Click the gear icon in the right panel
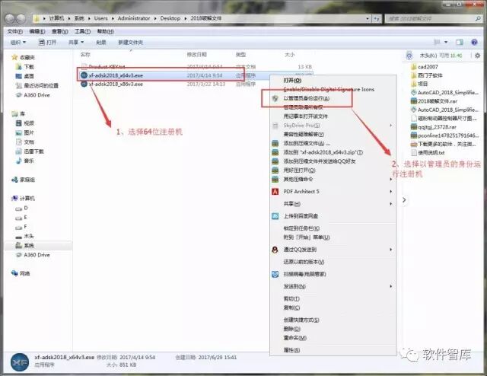This screenshot has height=376, width=487. click(478, 56)
